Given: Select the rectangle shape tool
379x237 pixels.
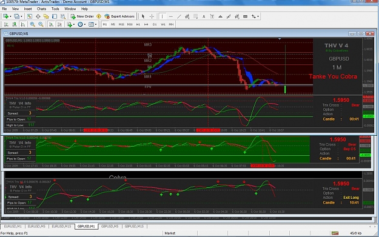Looking at the screenshot, I should 245,16.
